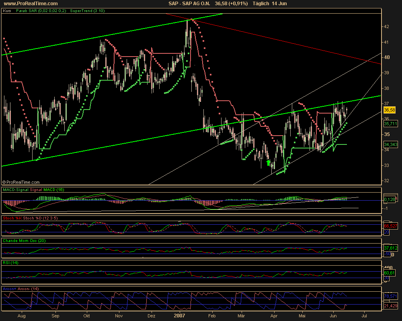Click the Okt month label on time axis

(86, 316)
